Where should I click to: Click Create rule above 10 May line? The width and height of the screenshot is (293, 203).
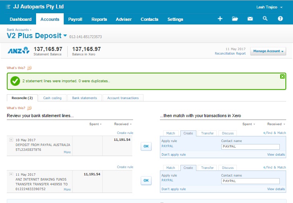125,133
